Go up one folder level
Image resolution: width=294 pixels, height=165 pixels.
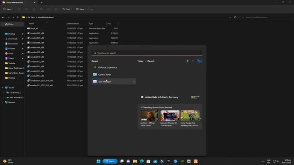17,17
